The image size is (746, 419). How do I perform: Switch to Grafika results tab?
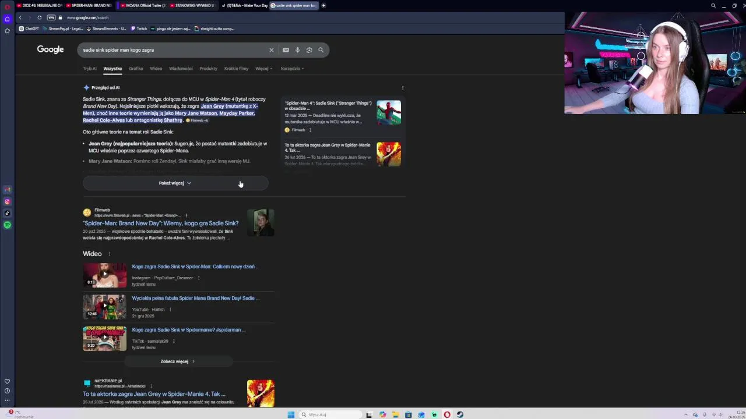(x=136, y=69)
